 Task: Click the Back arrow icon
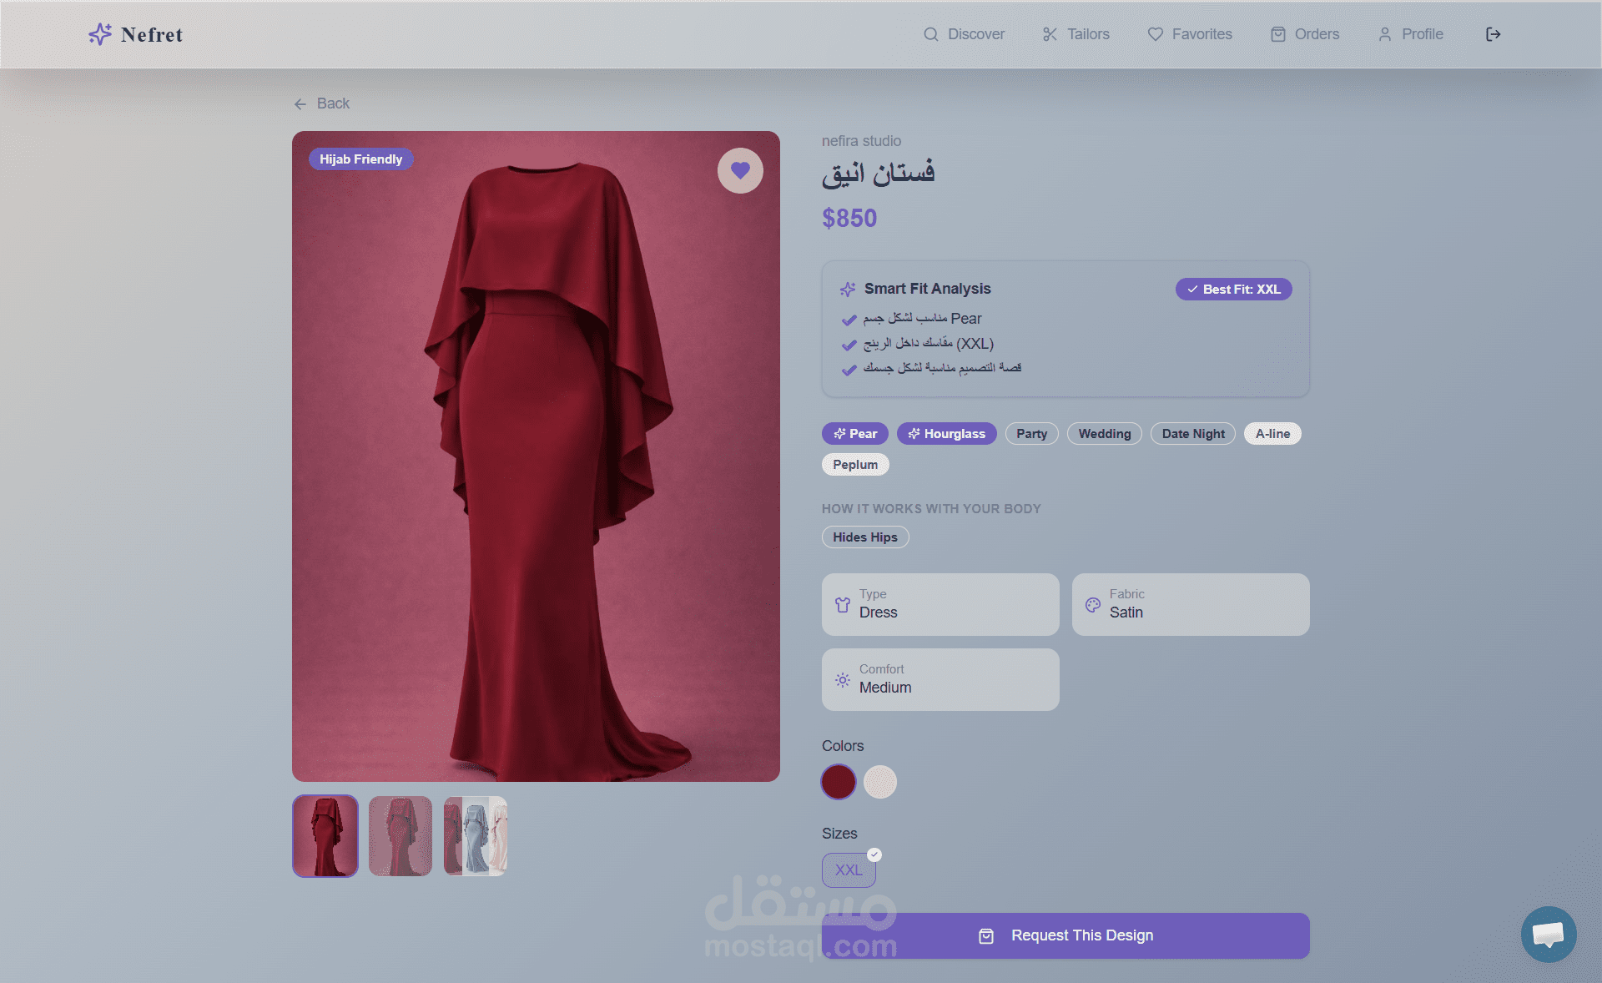pos(300,104)
